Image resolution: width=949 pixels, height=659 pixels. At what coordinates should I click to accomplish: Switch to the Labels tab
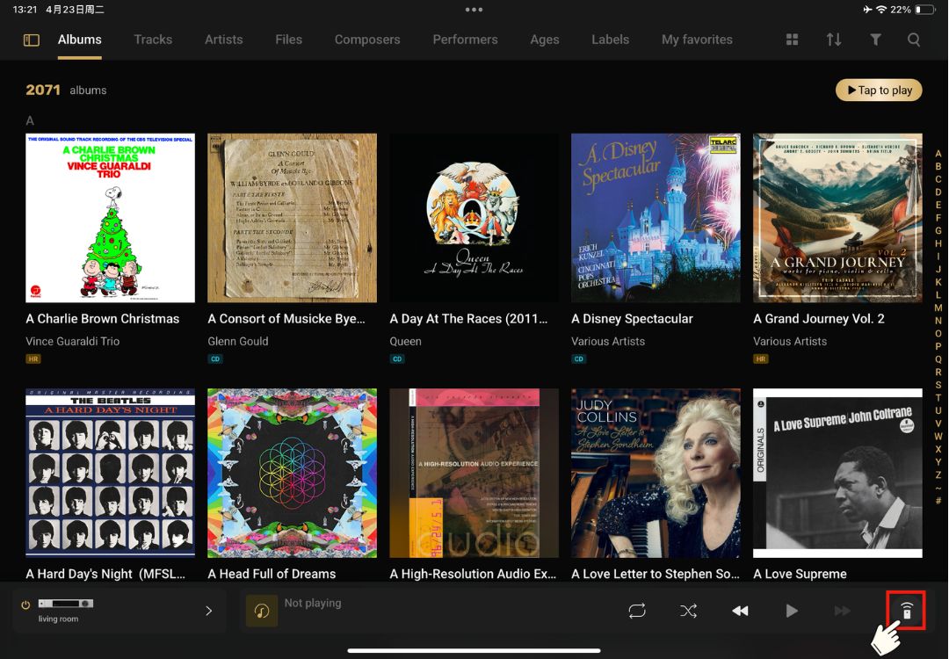[x=610, y=40]
